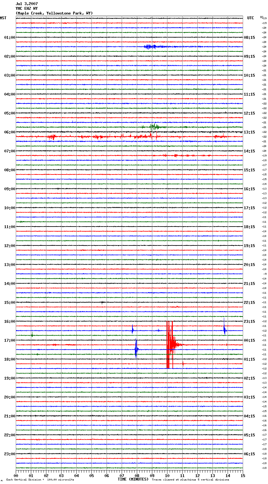
Task: Select the 07:00 MST hour label
Action: point(10,151)
